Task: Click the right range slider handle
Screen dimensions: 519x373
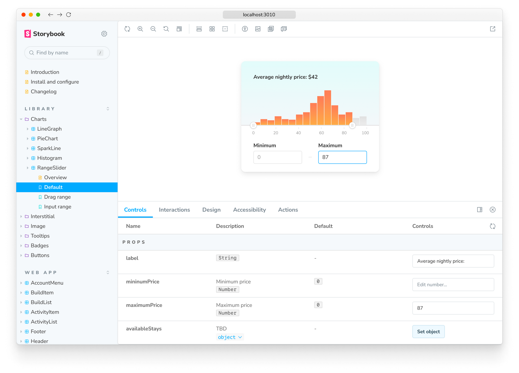Action: (x=352, y=126)
